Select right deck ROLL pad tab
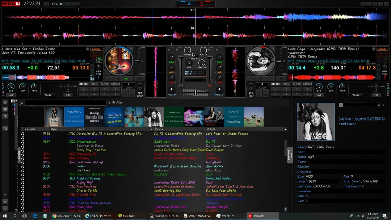Image resolution: width=391 pixels, height=220 pixels. (286, 84)
